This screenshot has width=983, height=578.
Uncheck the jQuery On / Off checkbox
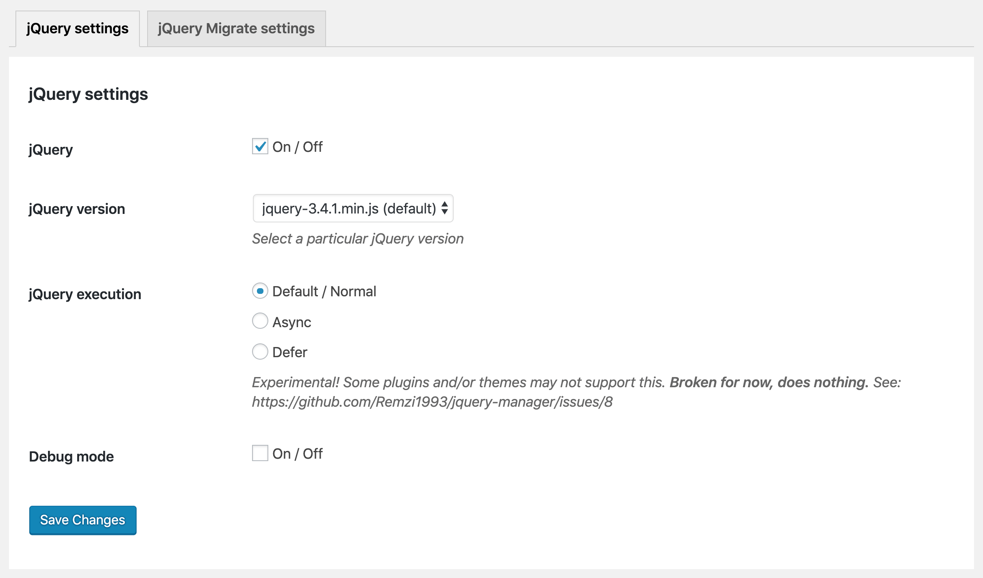pyautogui.click(x=260, y=146)
